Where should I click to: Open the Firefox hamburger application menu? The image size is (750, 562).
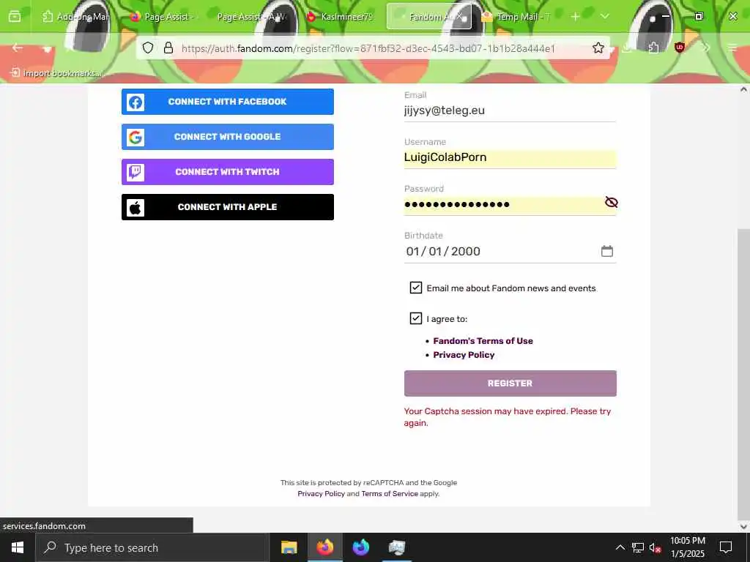tap(732, 48)
